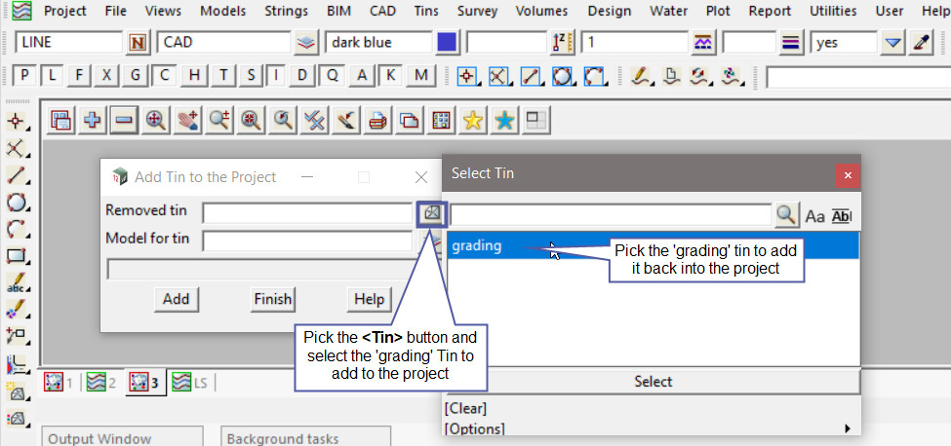Toggle the 'X' intersection snap
Viewport: 951px width, 446px height.
(106, 76)
